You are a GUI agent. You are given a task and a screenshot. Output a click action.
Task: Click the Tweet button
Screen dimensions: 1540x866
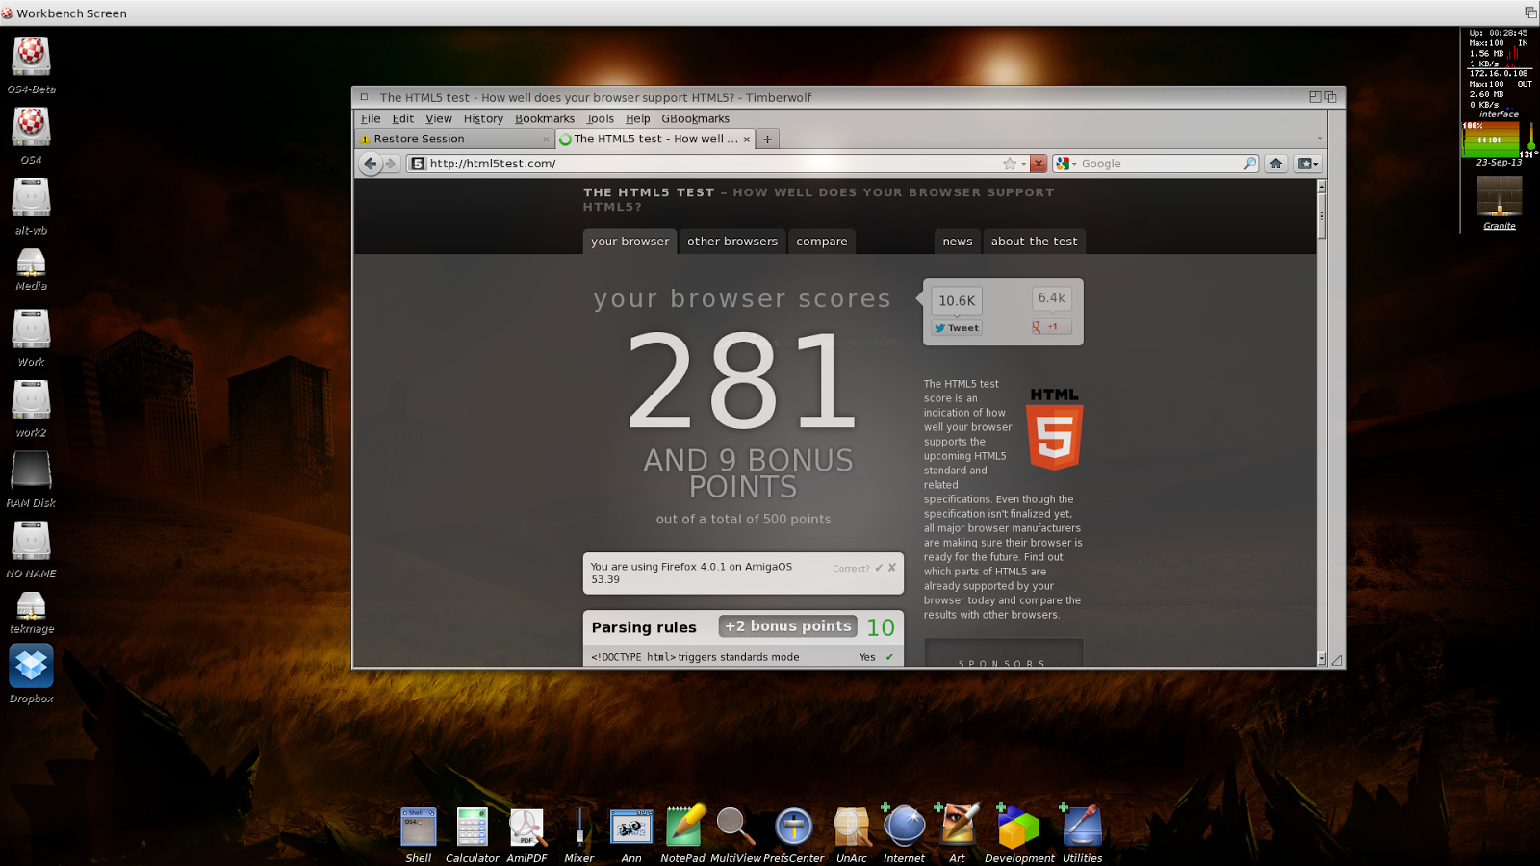click(x=957, y=328)
